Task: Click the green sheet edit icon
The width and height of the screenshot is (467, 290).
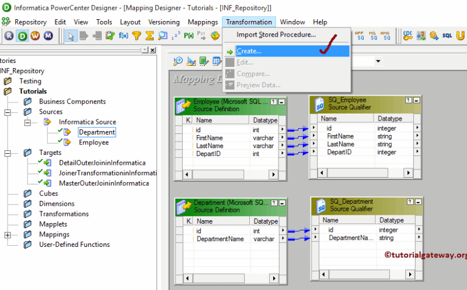Action: (x=204, y=62)
